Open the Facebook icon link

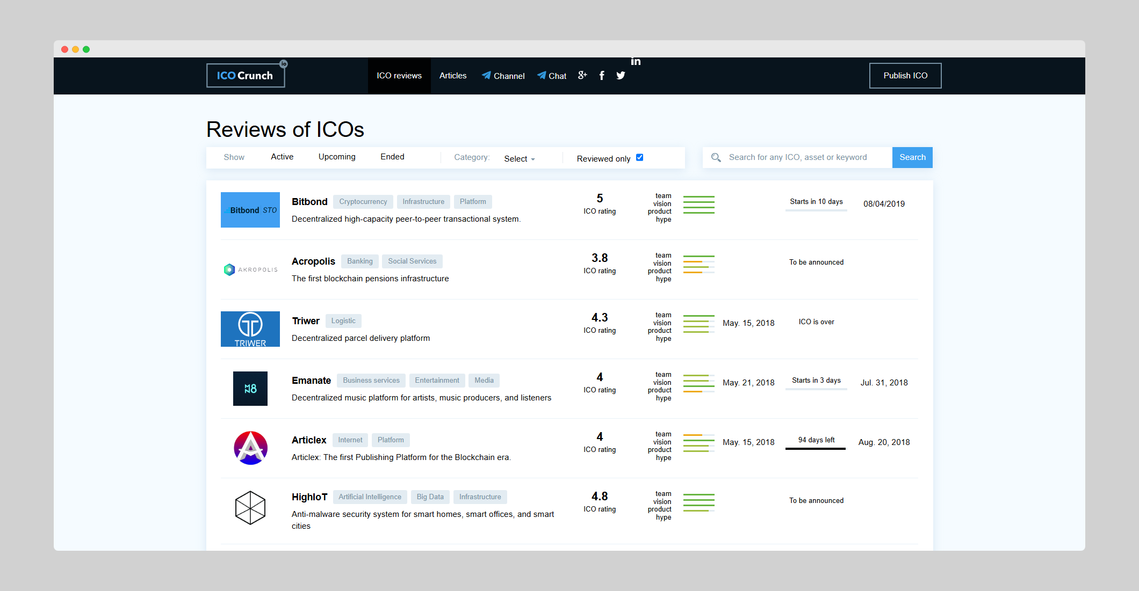602,76
